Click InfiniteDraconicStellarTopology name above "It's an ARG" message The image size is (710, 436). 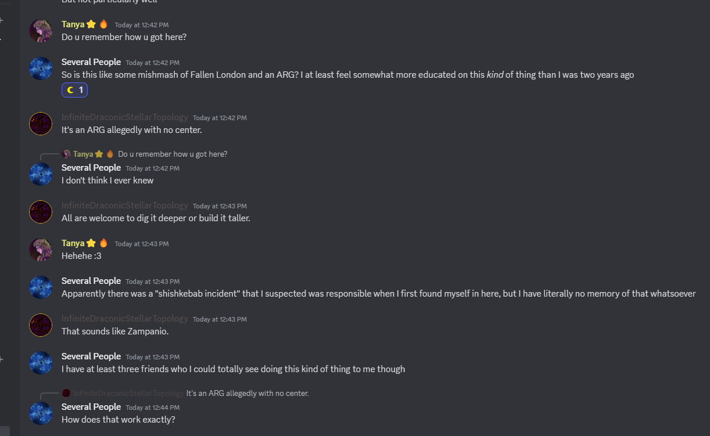pos(125,117)
